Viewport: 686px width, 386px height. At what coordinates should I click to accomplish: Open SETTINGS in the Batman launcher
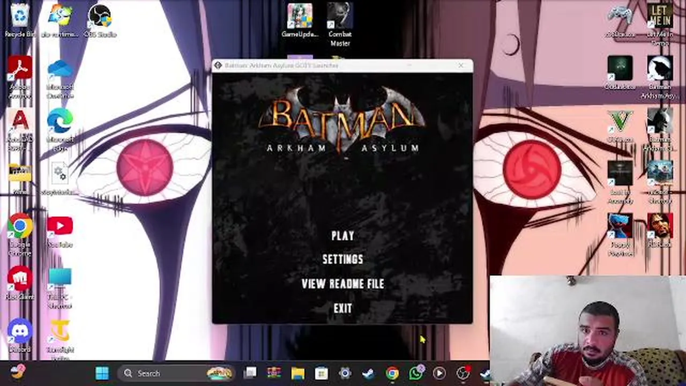(342, 259)
